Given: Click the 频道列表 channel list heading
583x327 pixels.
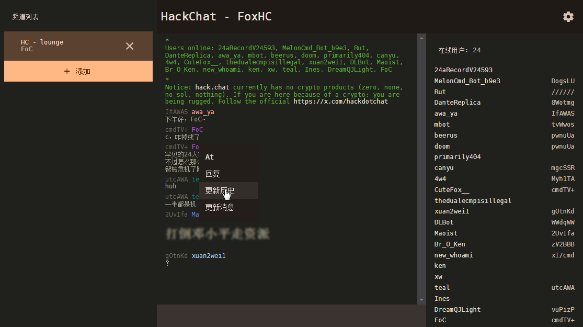Looking at the screenshot, I should click(x=25, y=17).
